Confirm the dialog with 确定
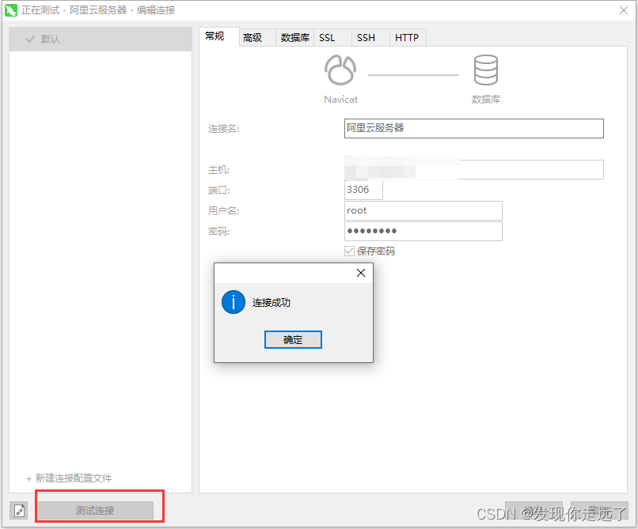This screenshot has height=529, width=638. pyautogui.click(x=293, y=339)
